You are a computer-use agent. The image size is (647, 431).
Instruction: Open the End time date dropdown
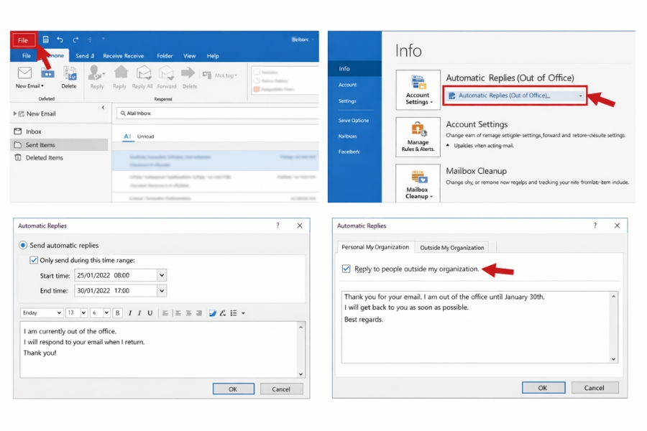coord(162,290)
